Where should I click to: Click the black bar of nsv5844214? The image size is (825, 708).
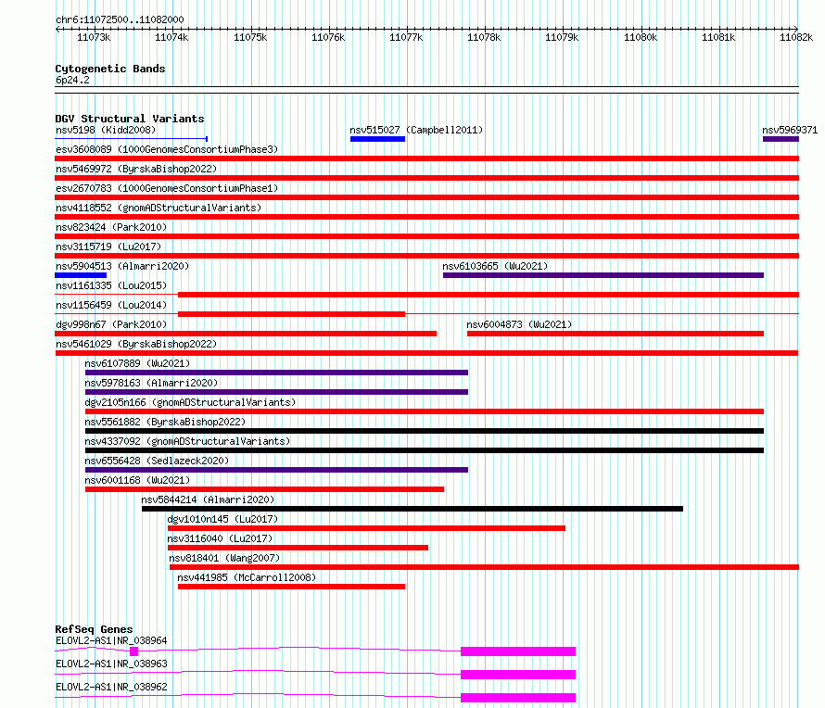(412, 509)
